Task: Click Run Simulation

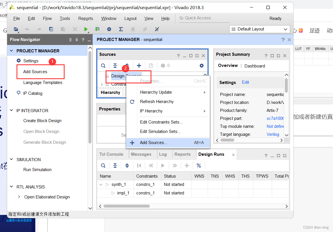Action: (x=37, y=170)
